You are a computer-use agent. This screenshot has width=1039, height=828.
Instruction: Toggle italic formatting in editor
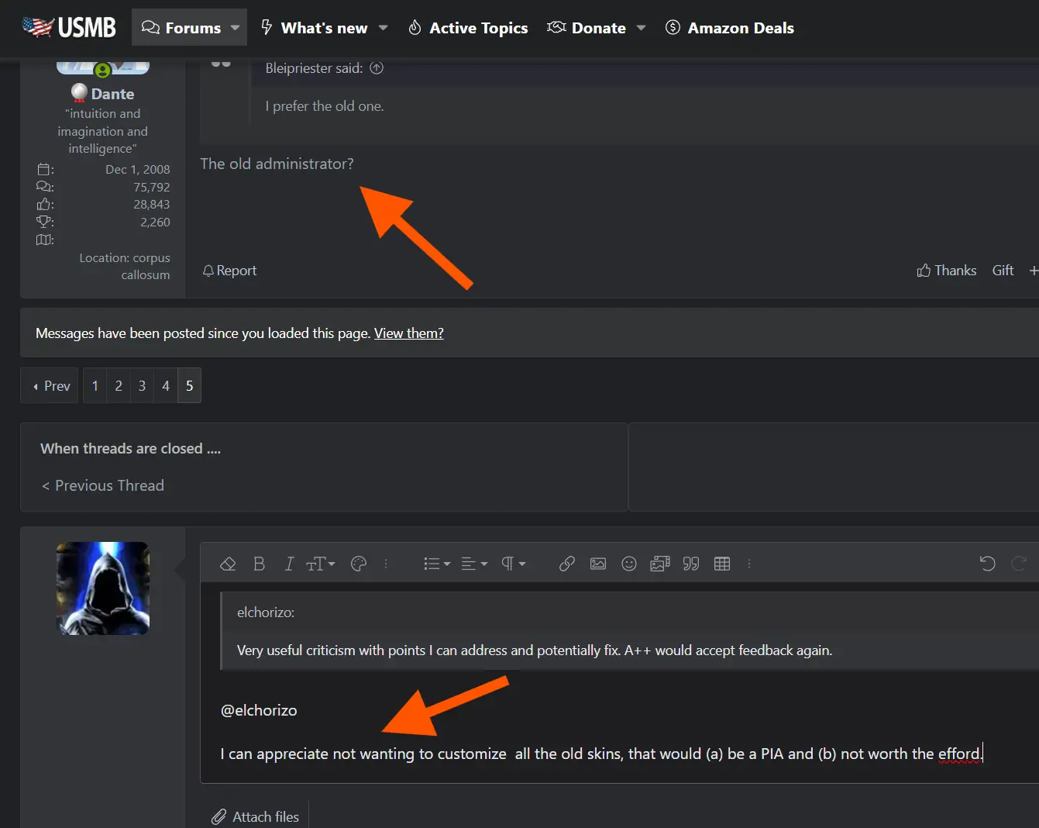pos(289,564)
